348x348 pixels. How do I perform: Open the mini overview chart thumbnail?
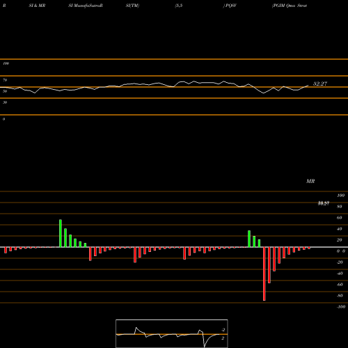click(172, 333)
